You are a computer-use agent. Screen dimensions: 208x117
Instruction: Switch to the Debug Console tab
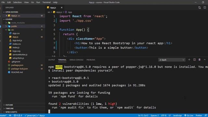point(76,60)
